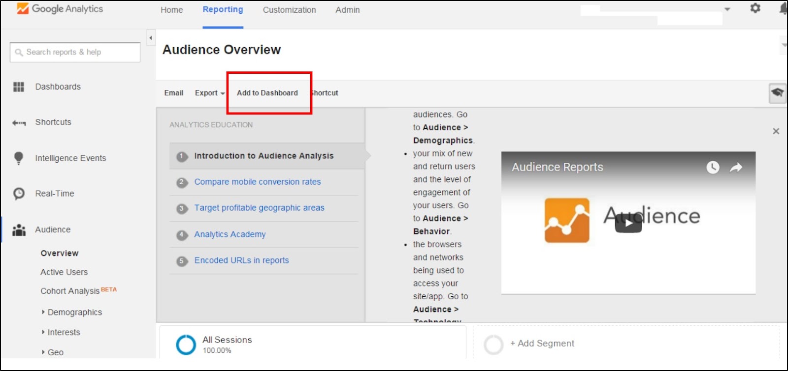Click the Google Analytics logo
The height and width of the screenshot is (371, 788).
(60, 9)
